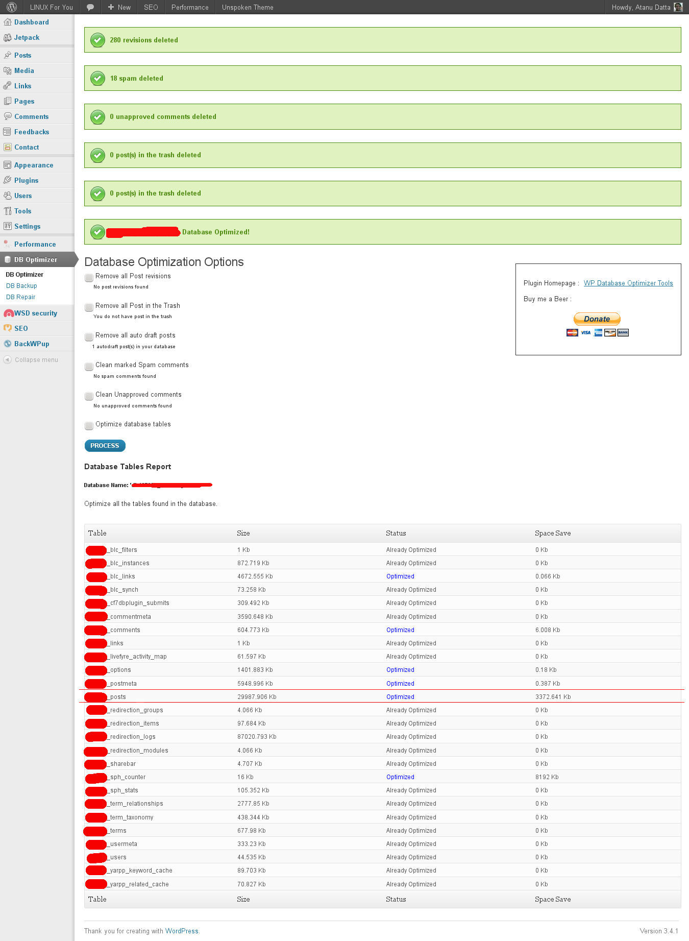
Task: Open the SEO menu in admin bar
Action: 151,7
